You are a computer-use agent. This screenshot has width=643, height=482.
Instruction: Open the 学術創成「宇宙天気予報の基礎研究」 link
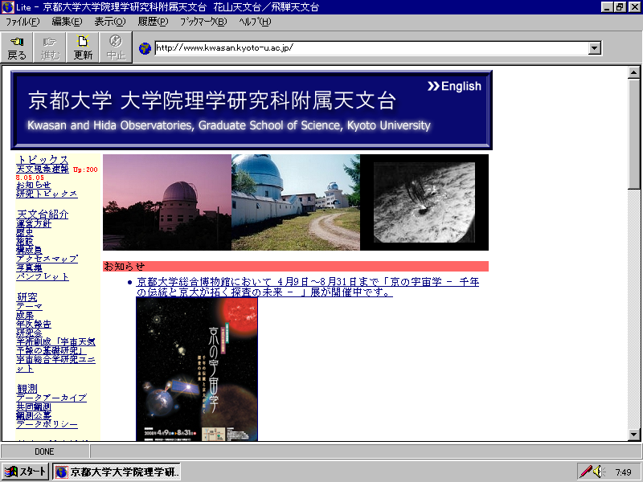coord(55,346)
